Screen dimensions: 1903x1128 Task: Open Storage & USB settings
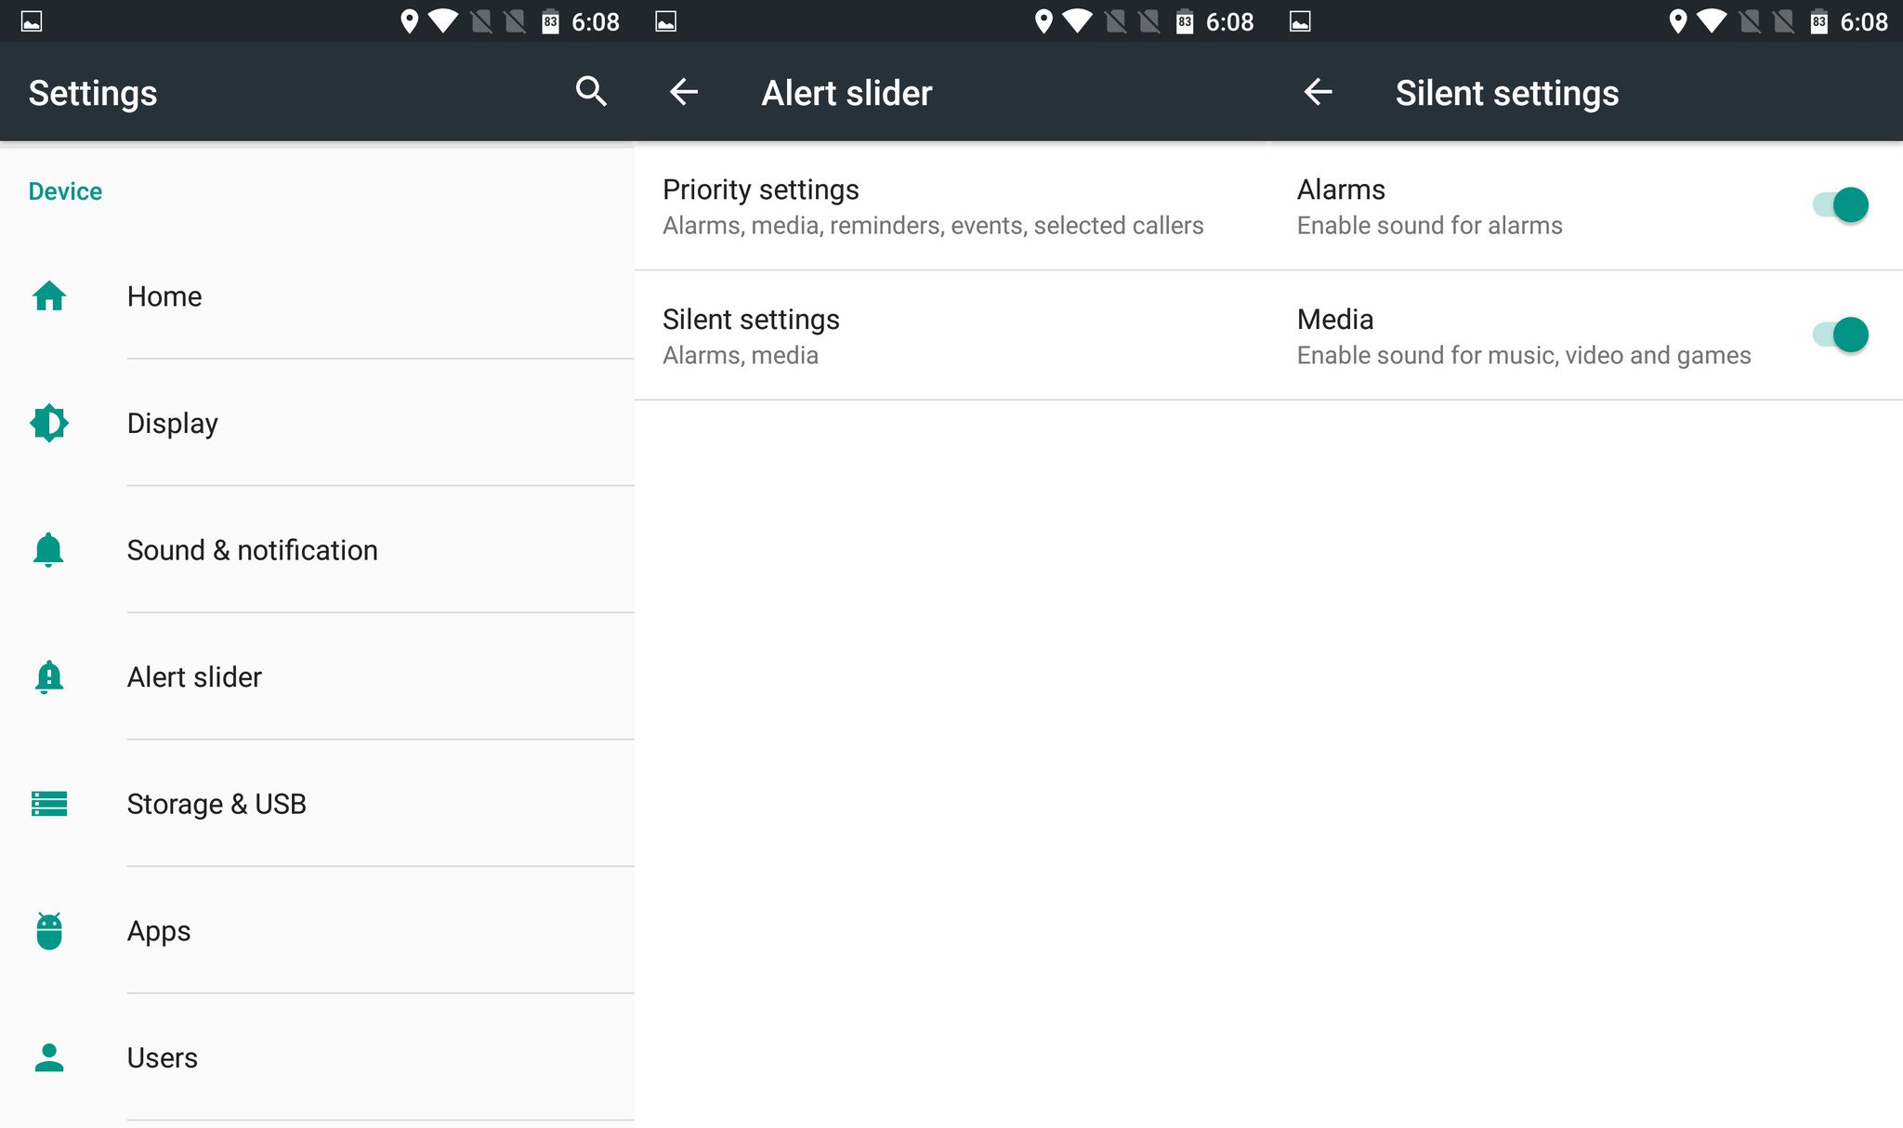tap(217, 804)
